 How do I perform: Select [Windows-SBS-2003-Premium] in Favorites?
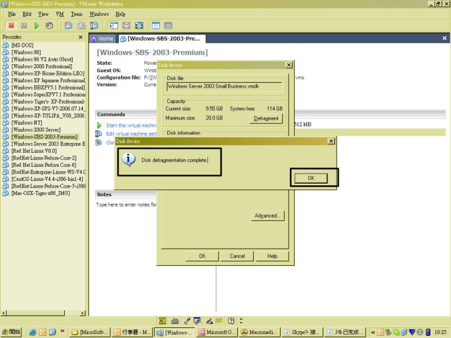click(45, 137)
